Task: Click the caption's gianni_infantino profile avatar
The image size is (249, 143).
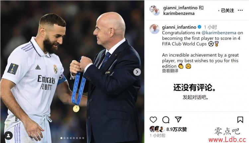Action: click(154, 29)
